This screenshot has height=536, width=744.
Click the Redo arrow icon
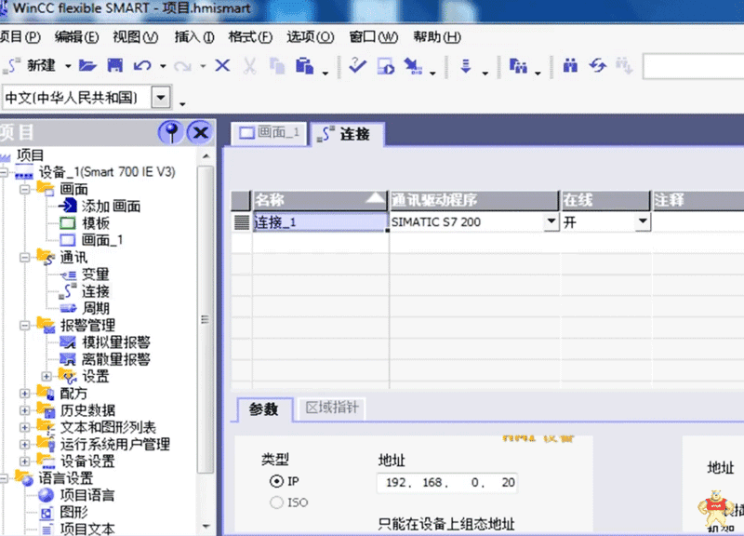182,66
